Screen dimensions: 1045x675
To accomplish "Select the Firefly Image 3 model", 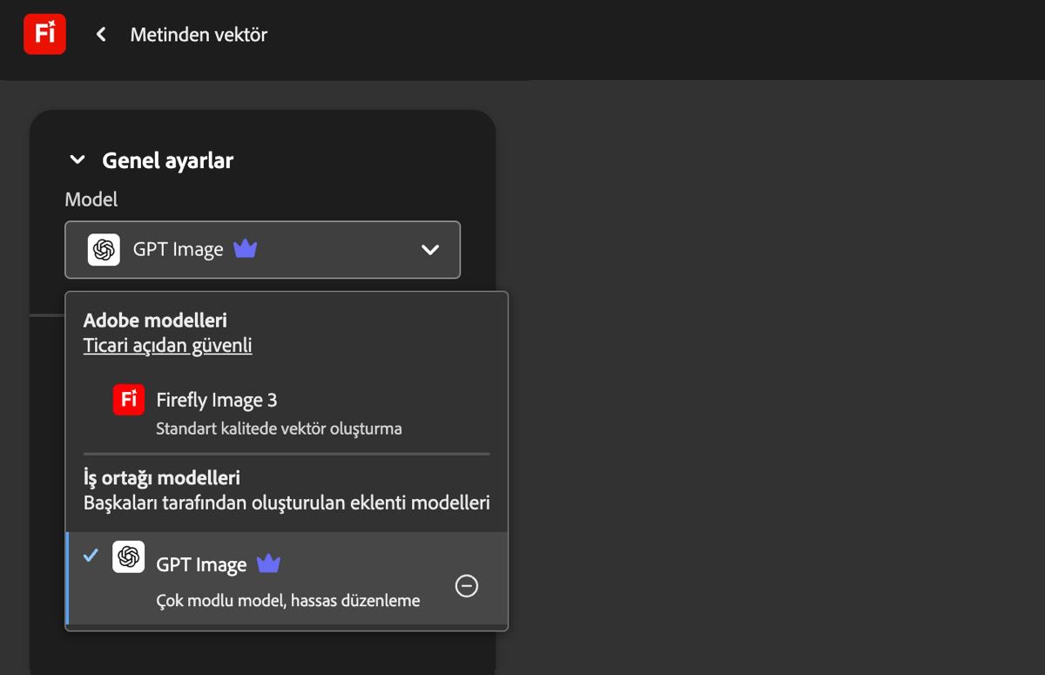I will point(287,412).
